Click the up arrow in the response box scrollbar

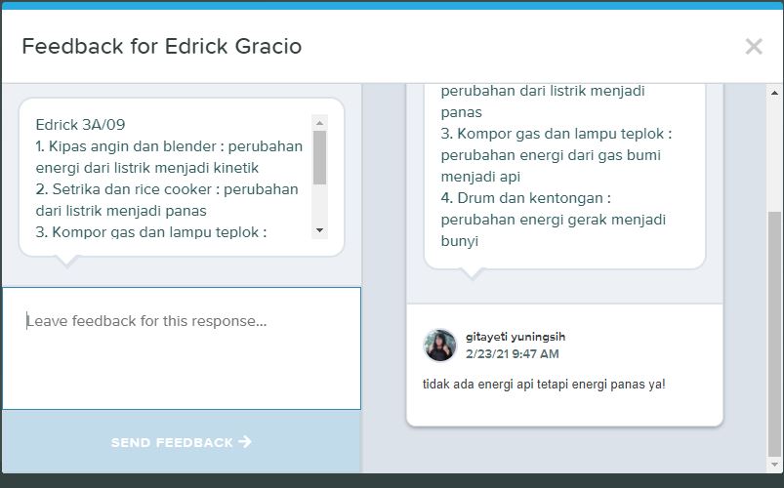point(319,123)
